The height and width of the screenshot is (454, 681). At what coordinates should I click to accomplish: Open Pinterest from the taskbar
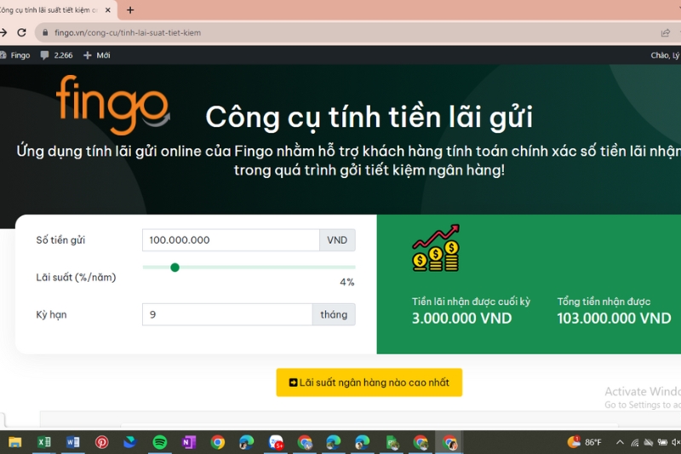click(101, 443)
